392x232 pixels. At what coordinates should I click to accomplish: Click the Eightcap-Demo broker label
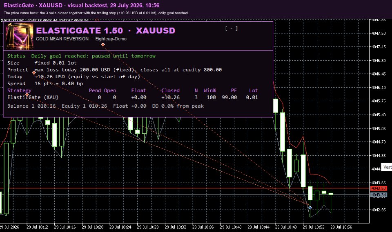tap(111, 39)
